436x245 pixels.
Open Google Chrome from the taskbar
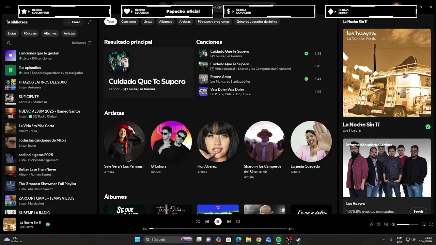tap(259, 240)
